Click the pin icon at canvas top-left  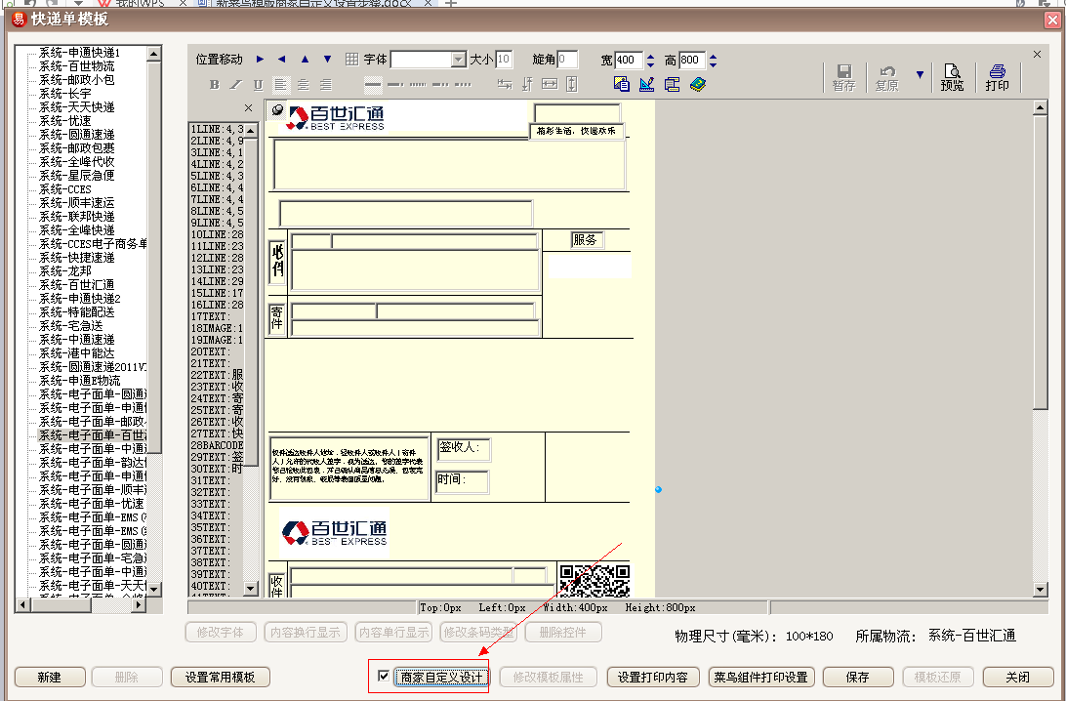coord(277,109)
